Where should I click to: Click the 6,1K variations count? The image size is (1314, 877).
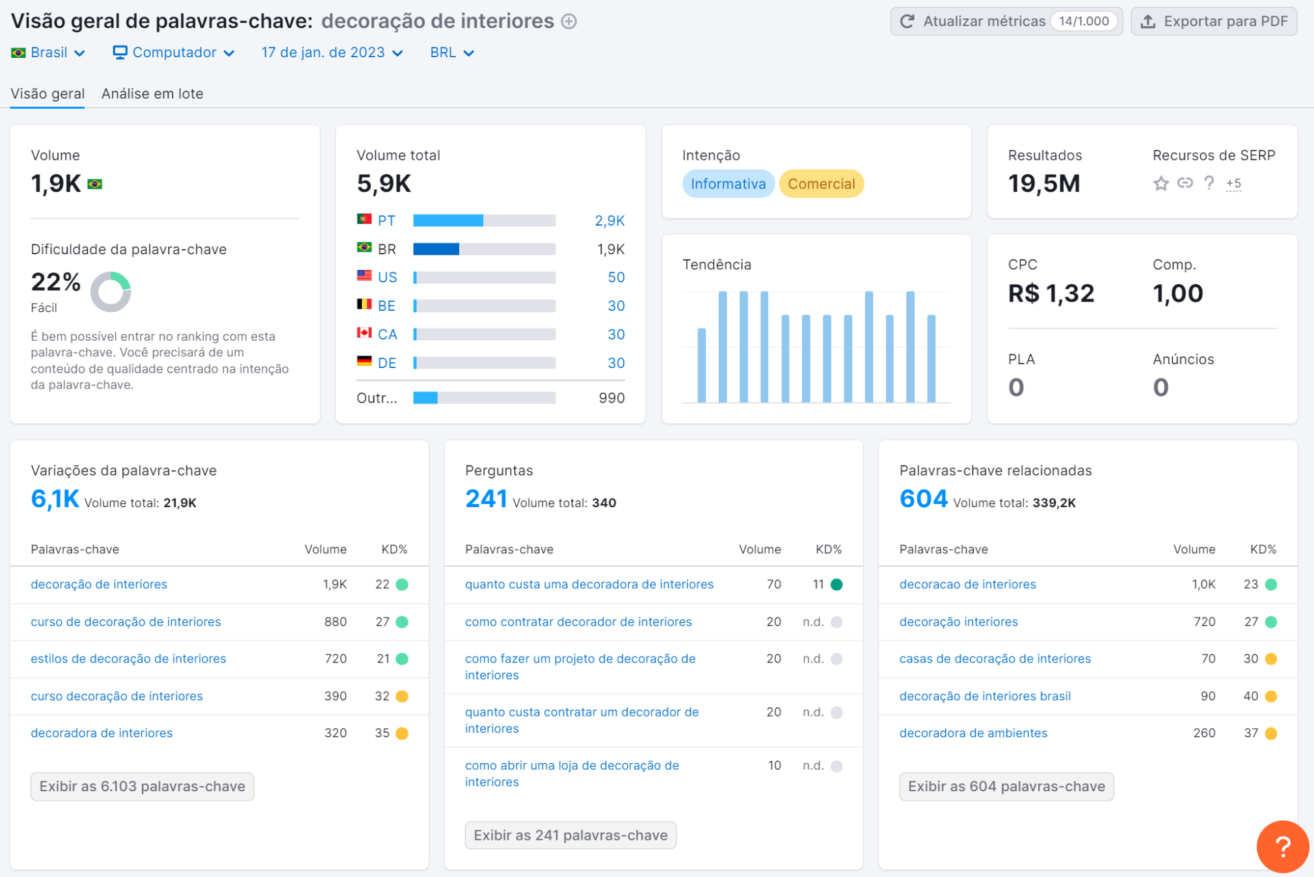55,499
